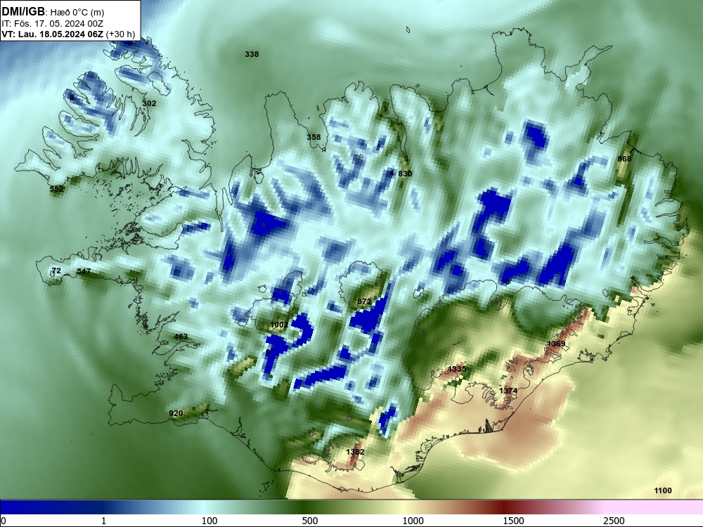The width and height of the screenshot is (703, 527).
Task: Click the color scale label '500'
Action: [x=310, y=521]
